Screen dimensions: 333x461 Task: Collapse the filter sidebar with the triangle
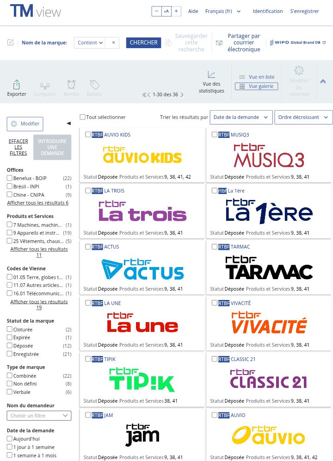pos(69,124)
